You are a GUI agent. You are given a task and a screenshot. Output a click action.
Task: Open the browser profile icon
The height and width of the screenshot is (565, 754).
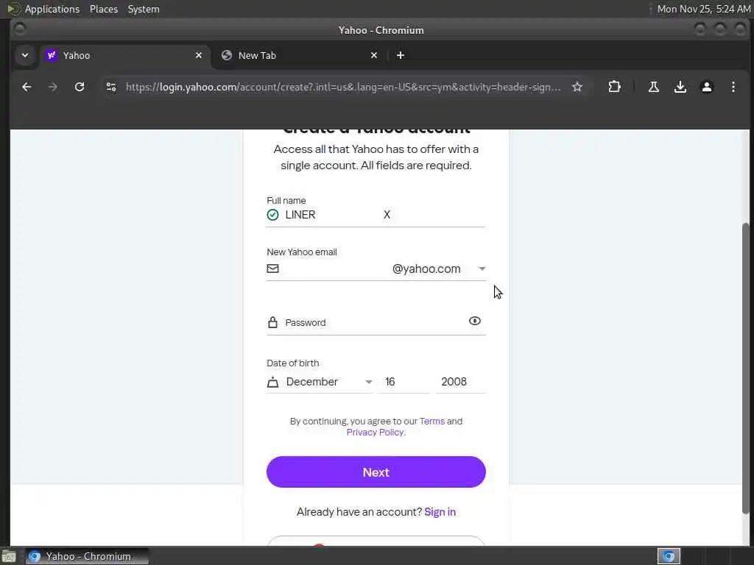pos(706,87)
